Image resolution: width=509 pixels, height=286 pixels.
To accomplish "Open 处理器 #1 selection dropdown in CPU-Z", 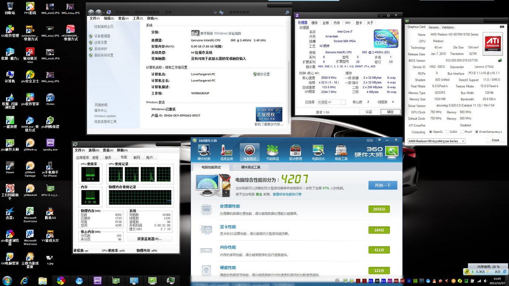I will [x=332, y=102].
